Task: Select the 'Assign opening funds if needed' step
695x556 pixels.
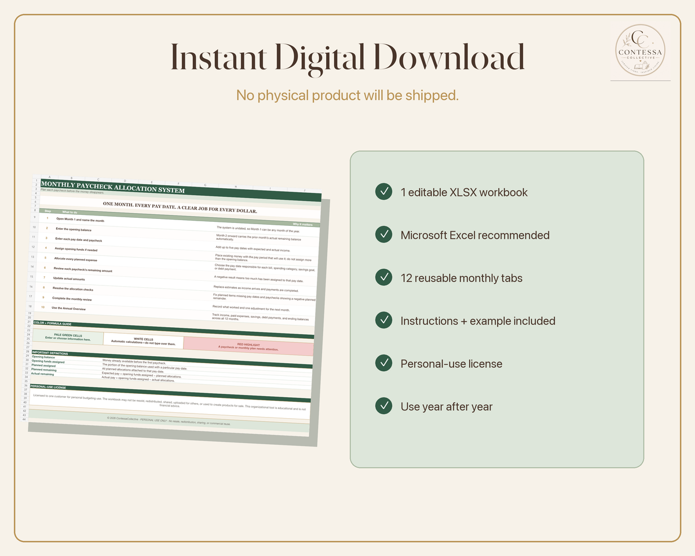Action: tap(76, 249)
